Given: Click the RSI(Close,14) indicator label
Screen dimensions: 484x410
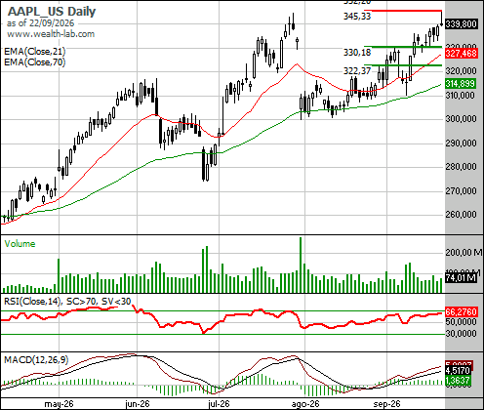Looking at the screenshot, I should pyautogui.click(x=32, y=302).
